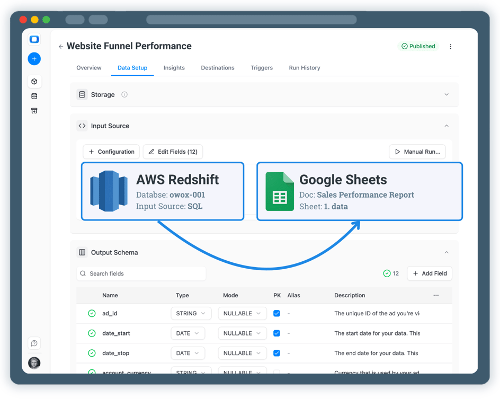Click the Add Field button
Viewport: 500px width, 407px height.
pos(430,273)
